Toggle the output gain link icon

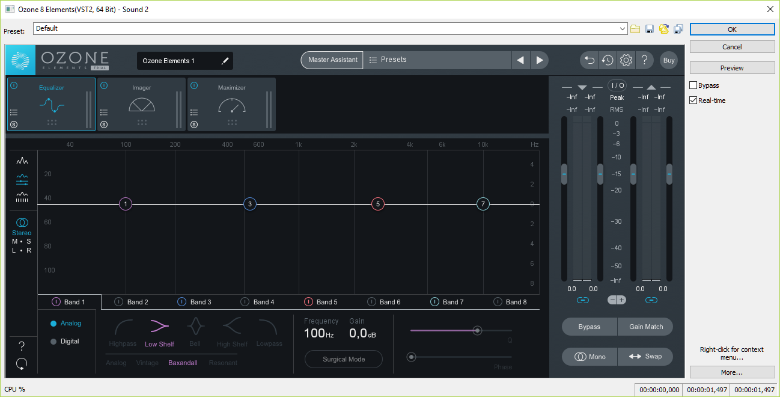(x=651, y=300)
